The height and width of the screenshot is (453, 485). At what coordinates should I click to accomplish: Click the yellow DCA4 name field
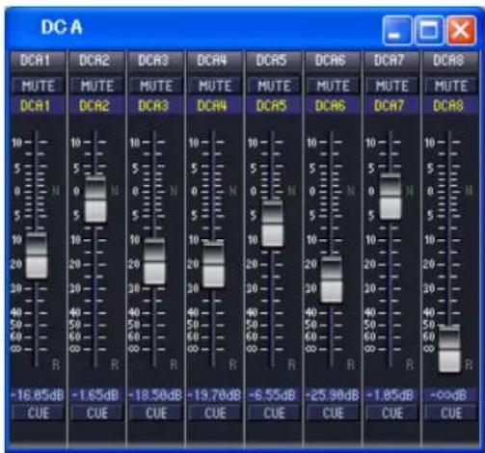click(x=214, y=106)
